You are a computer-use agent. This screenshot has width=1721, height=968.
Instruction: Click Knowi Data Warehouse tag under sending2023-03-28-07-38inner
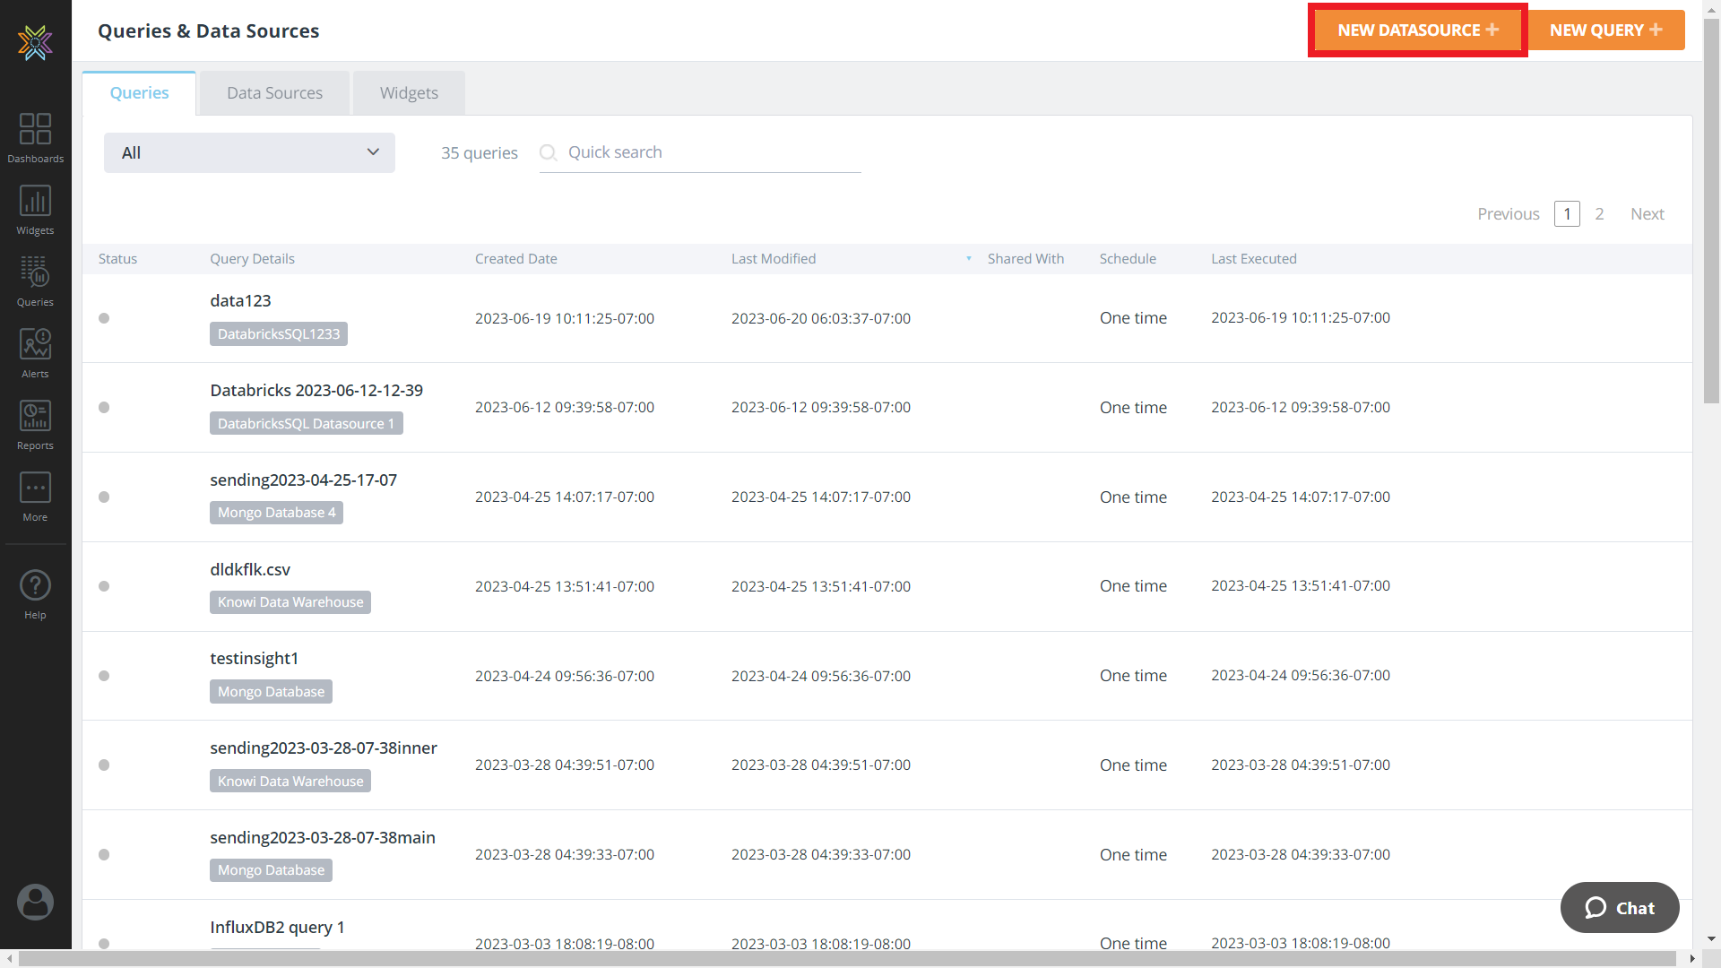point(290,782)
